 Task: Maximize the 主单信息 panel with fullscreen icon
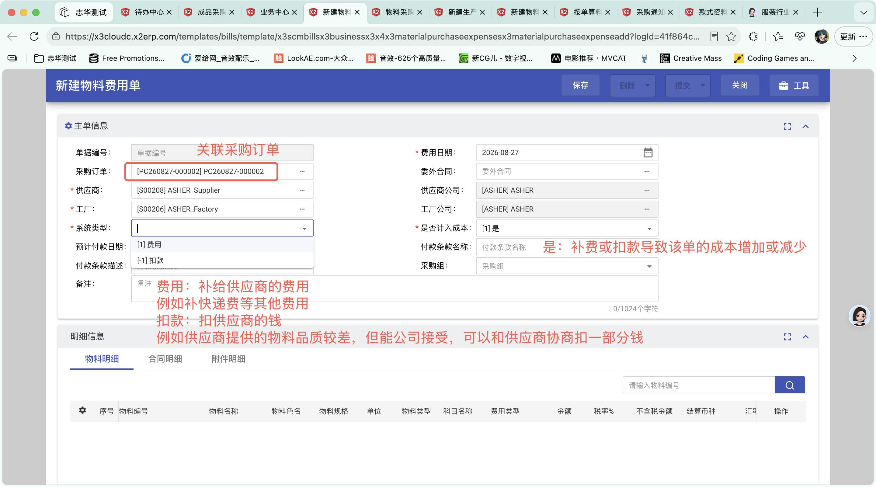click(x=787, y=126)
